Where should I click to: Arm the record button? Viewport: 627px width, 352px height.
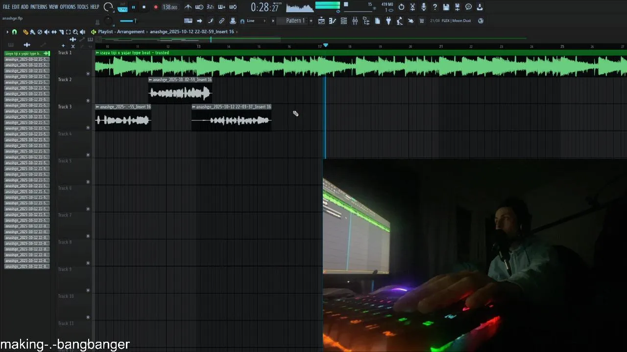point(156,7)
